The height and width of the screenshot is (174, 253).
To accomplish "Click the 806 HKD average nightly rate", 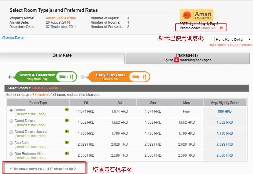I will [225, 112].
